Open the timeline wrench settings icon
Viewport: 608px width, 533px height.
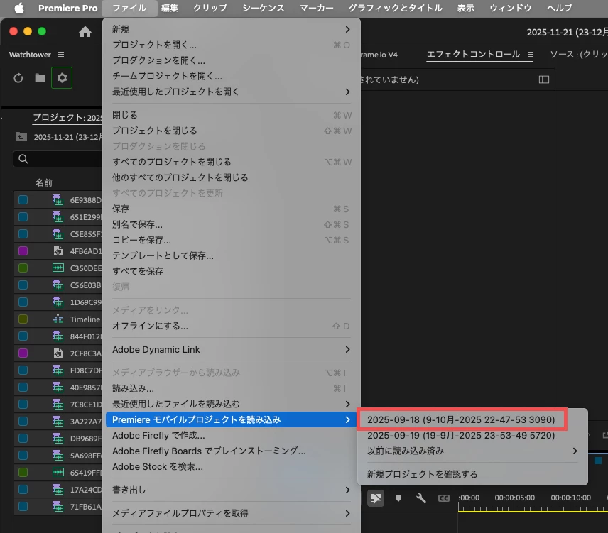point(421,498)
